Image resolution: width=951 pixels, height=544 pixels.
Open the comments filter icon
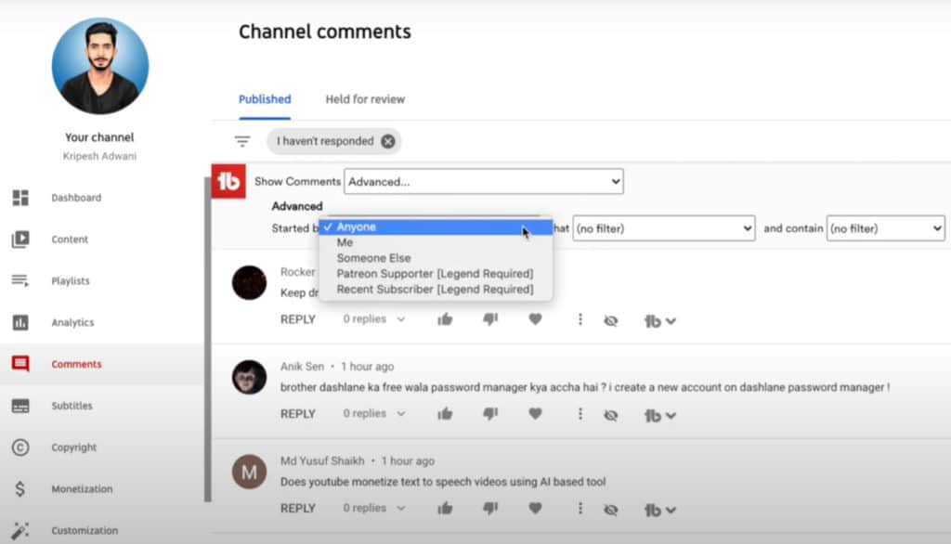tap(242, 142)
